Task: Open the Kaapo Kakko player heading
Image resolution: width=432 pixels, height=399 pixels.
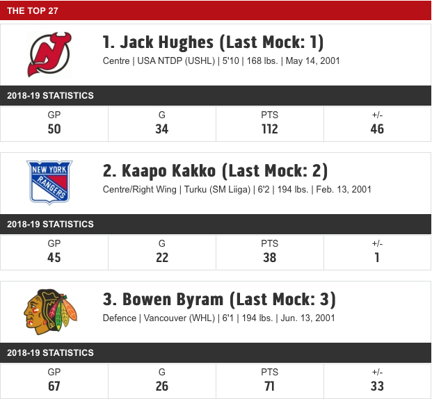Action: click(x=215, y=171)
